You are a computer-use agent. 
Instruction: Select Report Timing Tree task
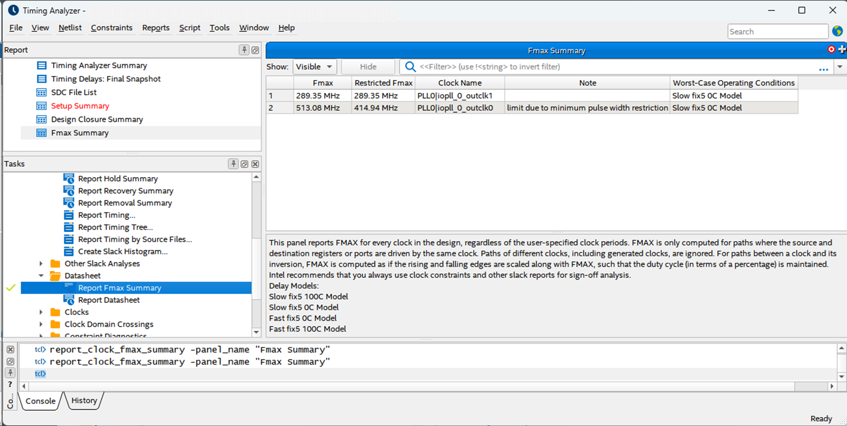click(x=115, y=227)
